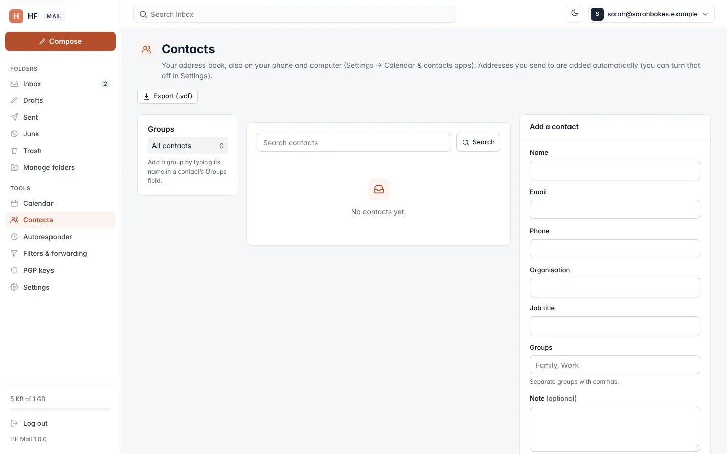Click the Search Inbox field
The width and height of the screenshot is (727, 454).
click(295, 14)
